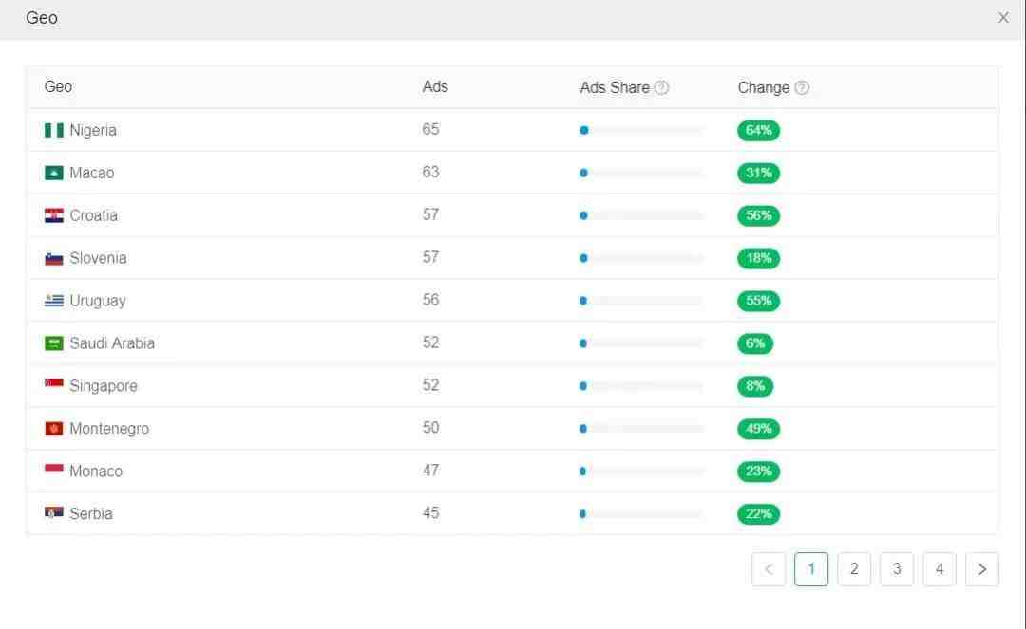
Task: Click the Saudi Arabia flag icon
Action: (x=54, y=343)
